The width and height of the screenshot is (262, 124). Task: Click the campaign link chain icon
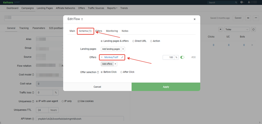tap(248, 18)
